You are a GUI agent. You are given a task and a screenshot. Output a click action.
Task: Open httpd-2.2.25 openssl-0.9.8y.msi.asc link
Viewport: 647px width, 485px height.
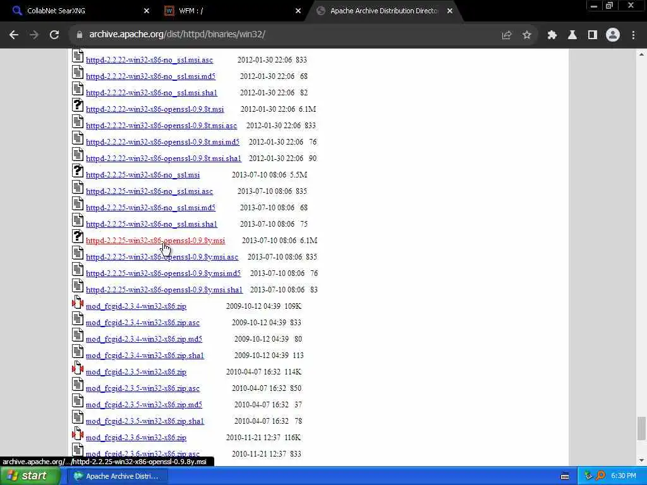(x=162, y=257)
